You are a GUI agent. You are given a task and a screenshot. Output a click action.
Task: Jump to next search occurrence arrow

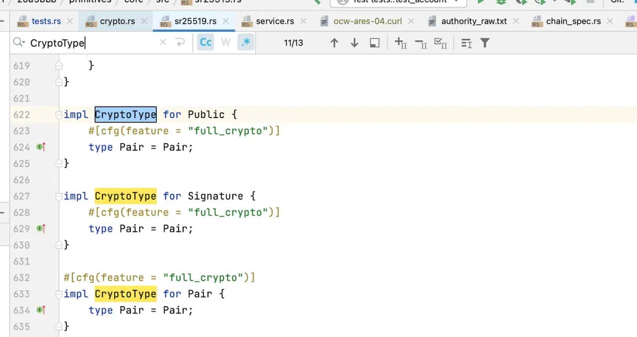coord(354,43)
